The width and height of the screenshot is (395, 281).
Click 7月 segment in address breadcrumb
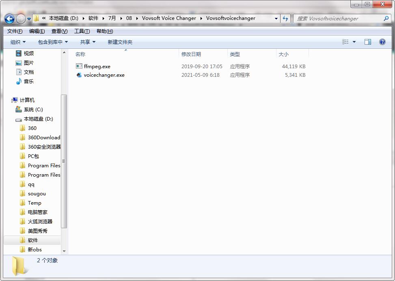(112, 18)
